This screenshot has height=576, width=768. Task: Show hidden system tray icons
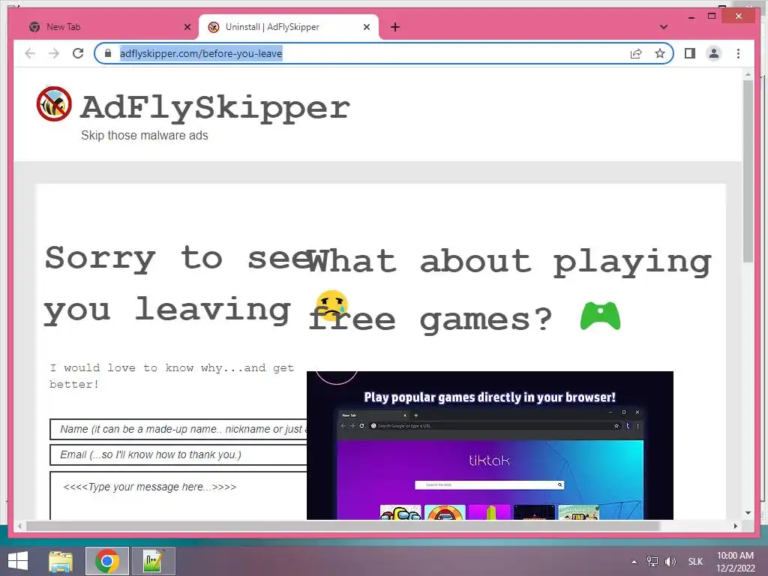pos(634,562)
